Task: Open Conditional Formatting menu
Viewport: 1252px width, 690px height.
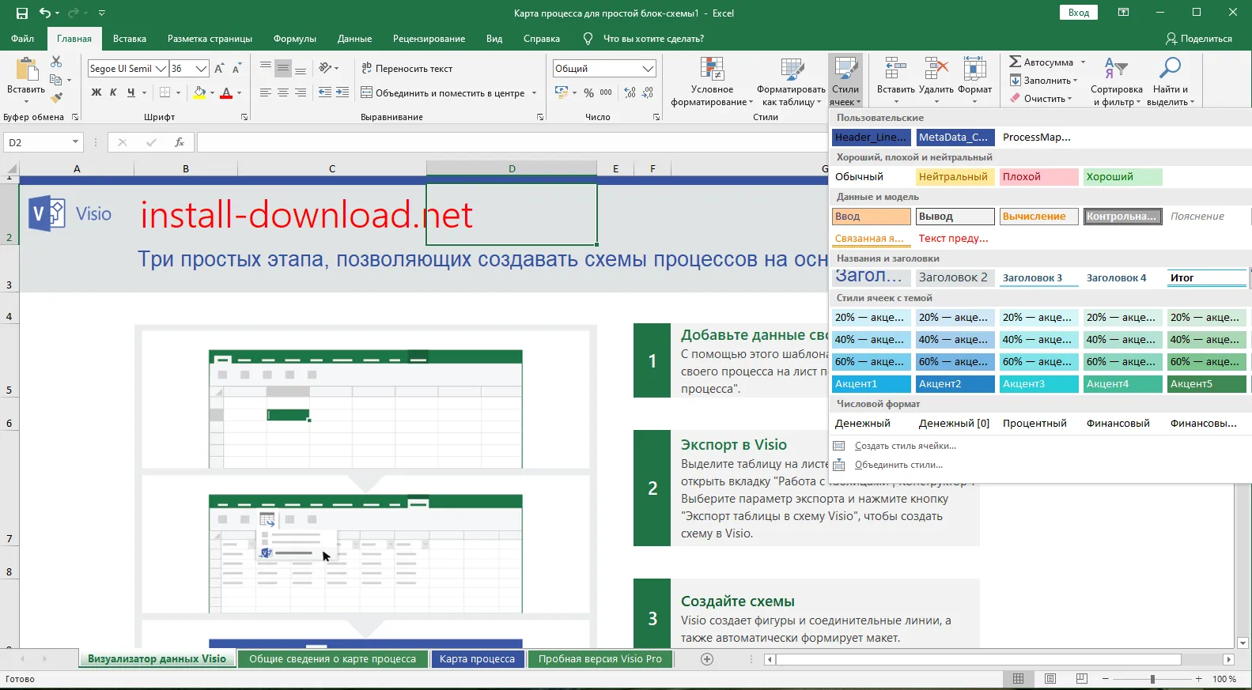Action: click(x=712, y=81)
